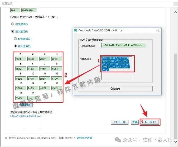Image resolution: width=178 pixels, height=147 pixels.
Task: Click activation field 10 containing 6Y75
Action: point(33,79)
